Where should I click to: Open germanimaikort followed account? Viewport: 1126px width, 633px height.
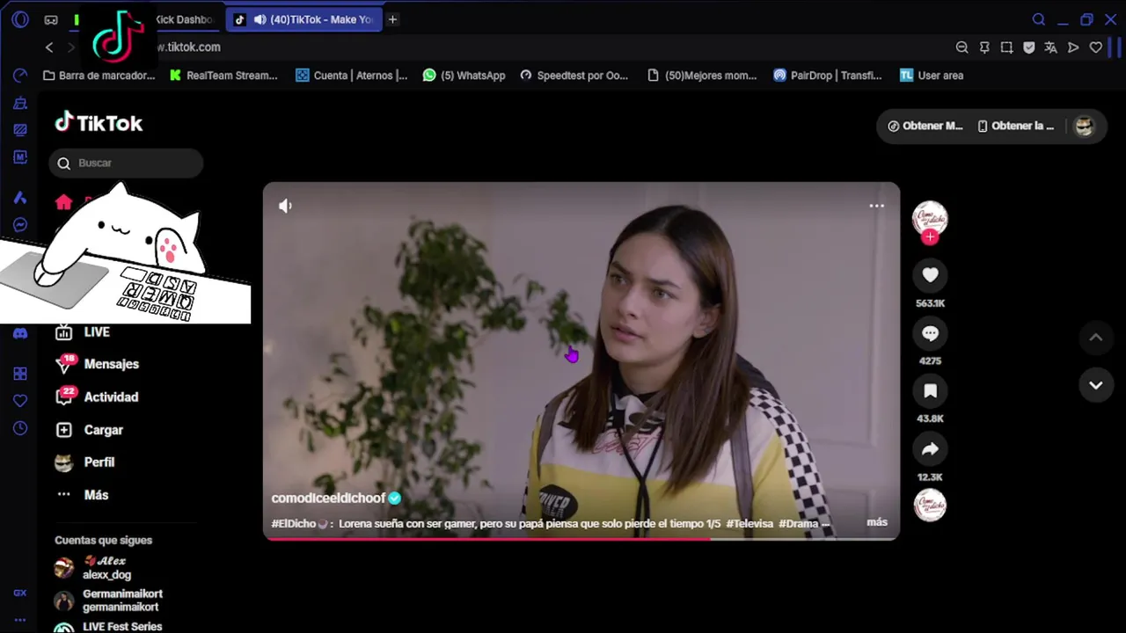coord(108,600)
